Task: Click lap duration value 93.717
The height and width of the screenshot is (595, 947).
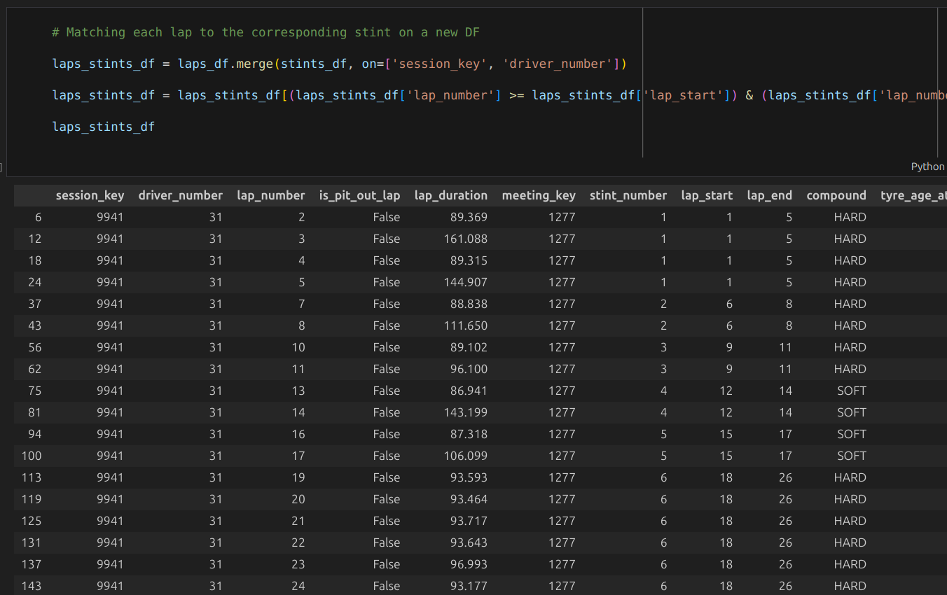Action: coord(469,521)
